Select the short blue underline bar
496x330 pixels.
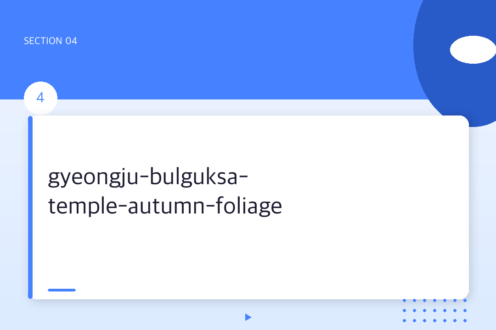[62, 290]
